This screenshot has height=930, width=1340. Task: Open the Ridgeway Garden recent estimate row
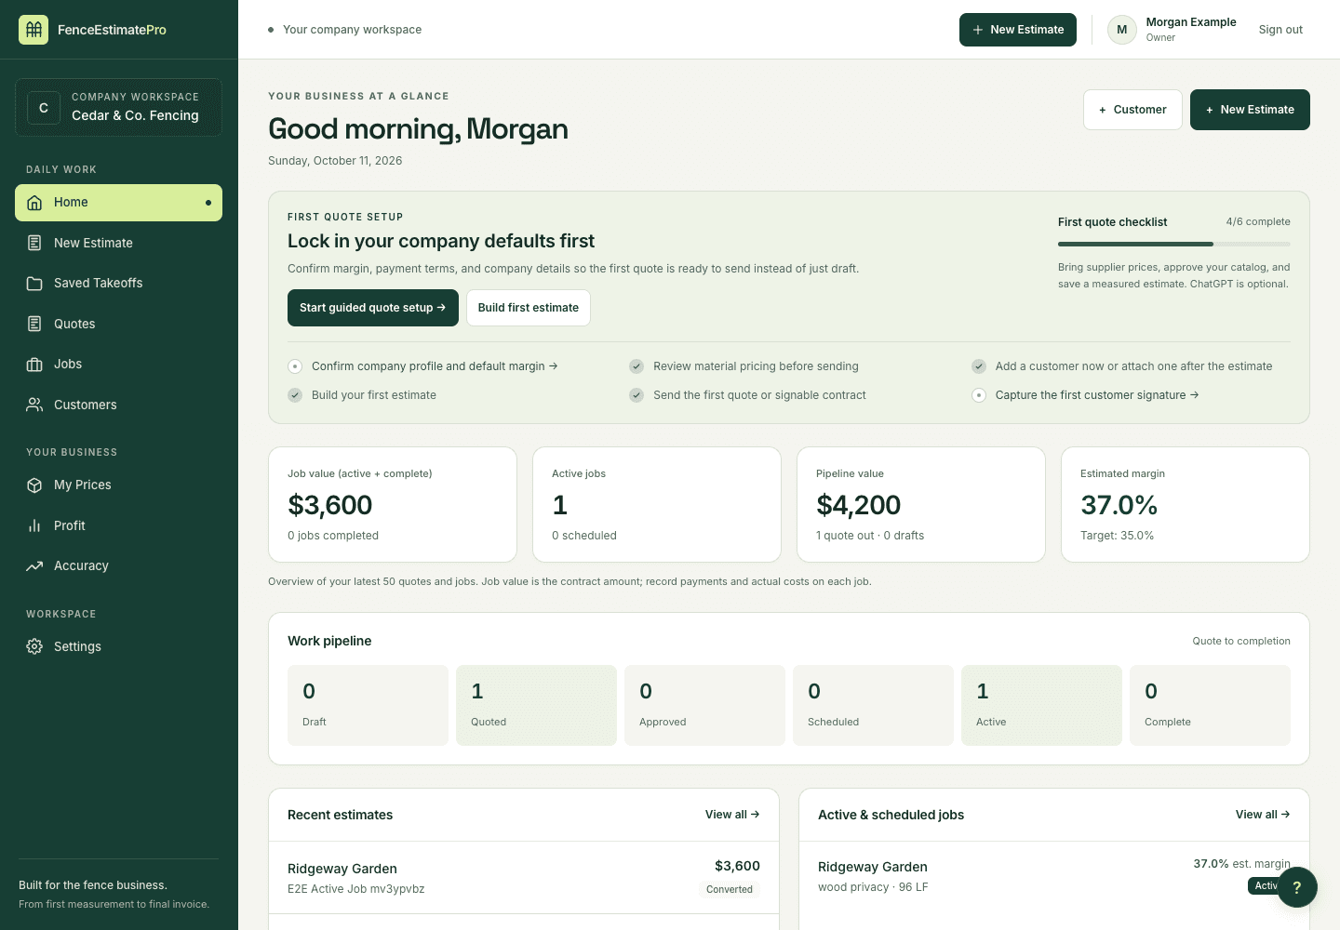tap(524, 878)
